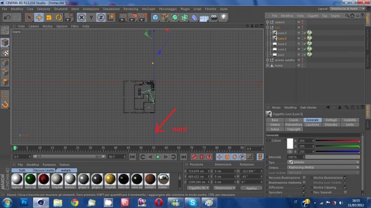
Task: Click the white Colore swatch
Action: (290, 144)
